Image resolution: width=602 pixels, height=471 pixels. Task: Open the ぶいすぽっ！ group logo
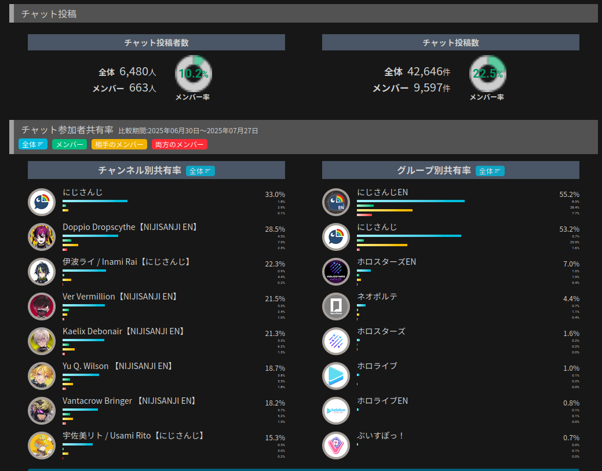coord(336,446)
